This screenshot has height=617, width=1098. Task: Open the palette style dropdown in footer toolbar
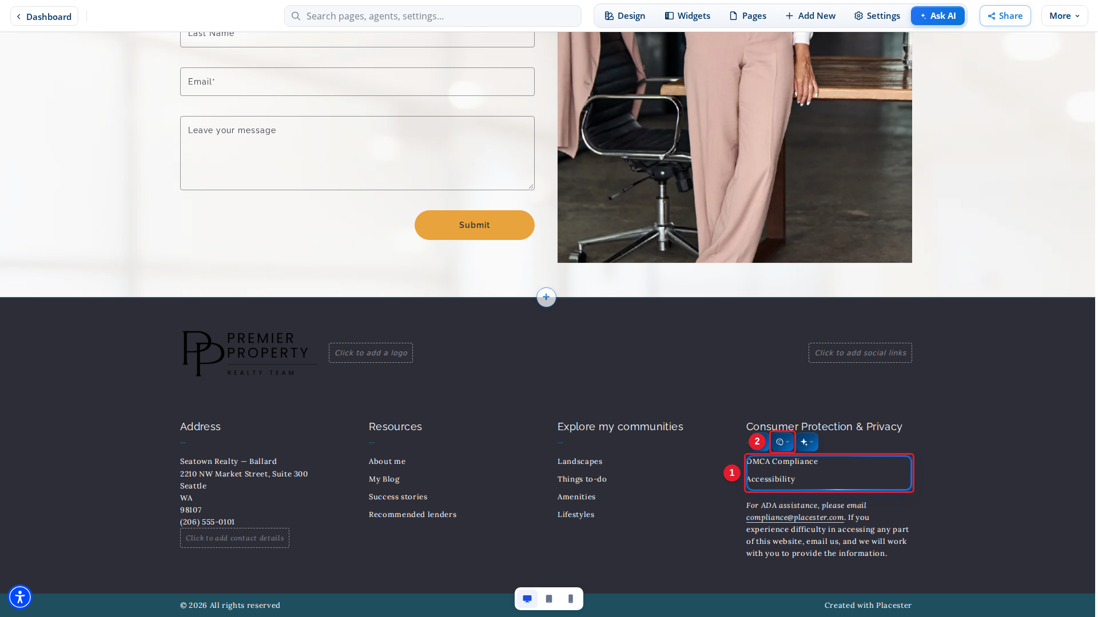point(782,442)
